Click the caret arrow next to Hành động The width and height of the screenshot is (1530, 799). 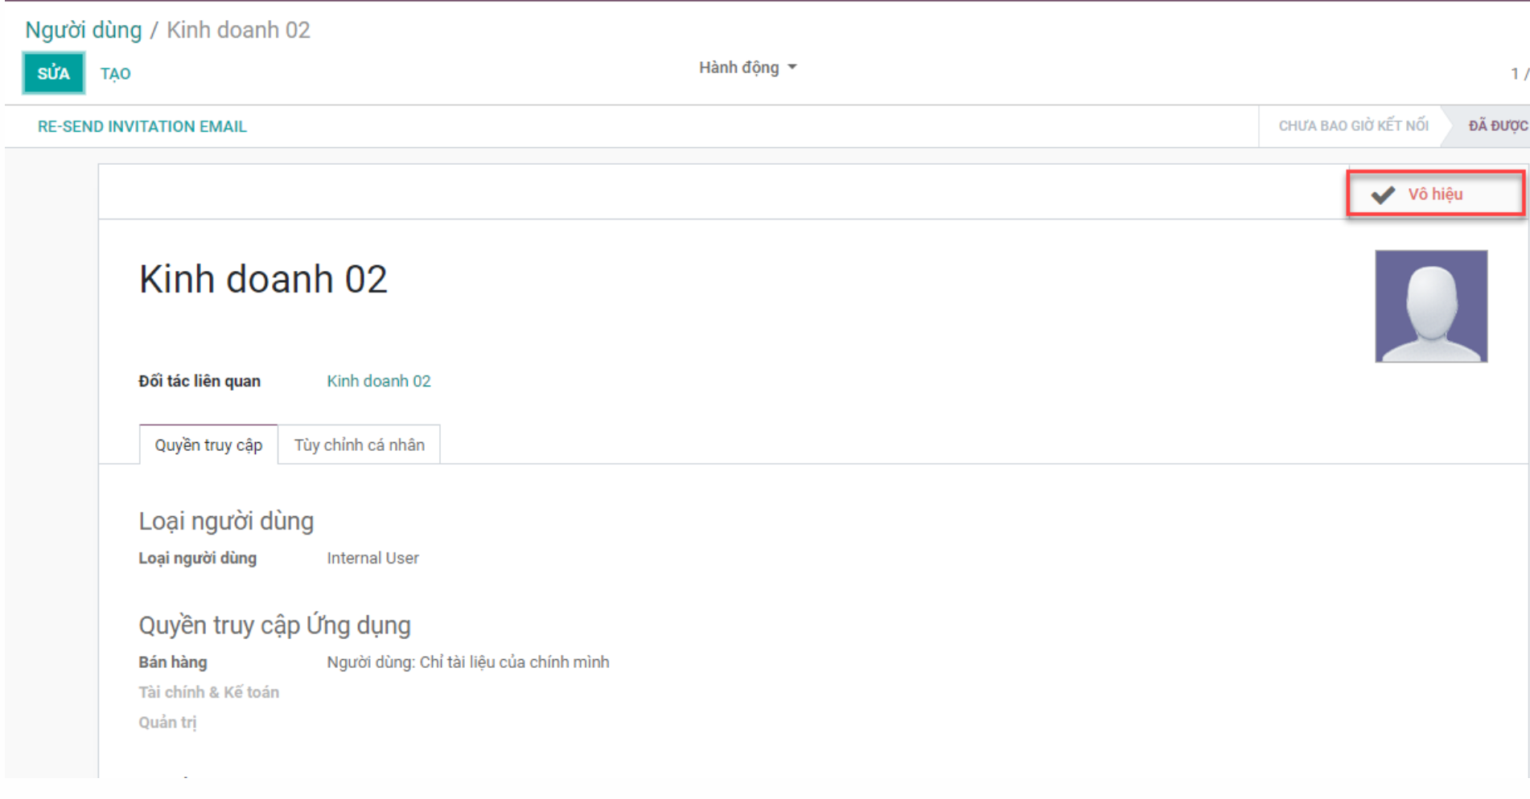point(792,68)
